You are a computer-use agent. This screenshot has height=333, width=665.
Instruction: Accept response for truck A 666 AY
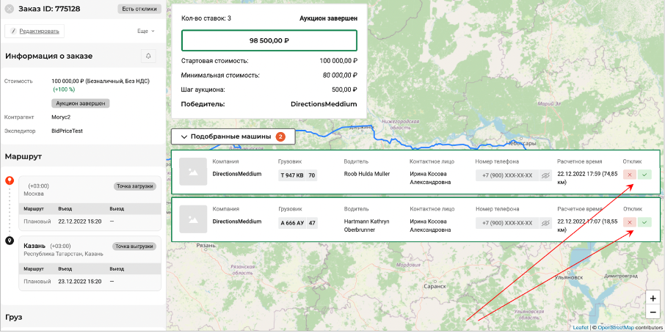click(644, 222)
